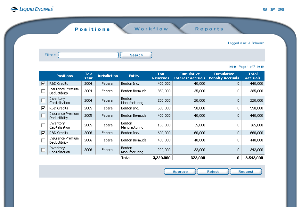Jump to the last page of results

point(263,67)
